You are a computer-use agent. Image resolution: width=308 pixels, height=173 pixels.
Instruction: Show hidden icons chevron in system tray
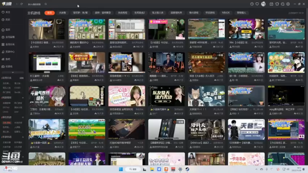click(x=256, y=169)
